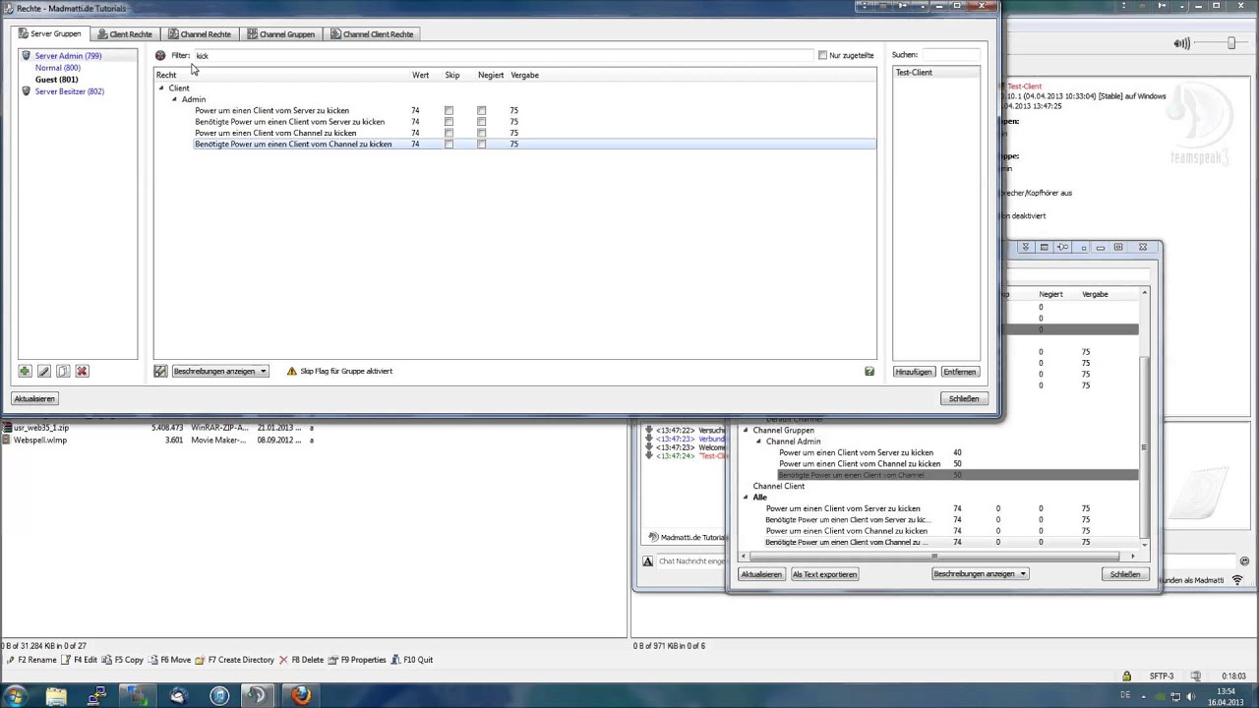Collapse the Client tree node
The width and height of the screenshot is (1259, 708).
coord(161,88)
